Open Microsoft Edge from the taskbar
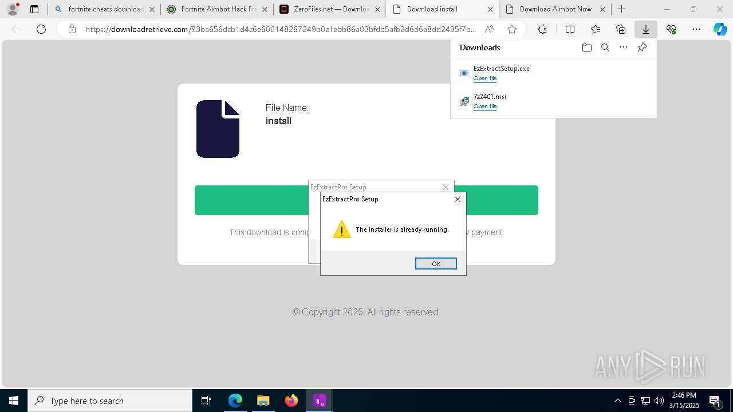This screenshot has height=412, width=733. click(235, 401)
